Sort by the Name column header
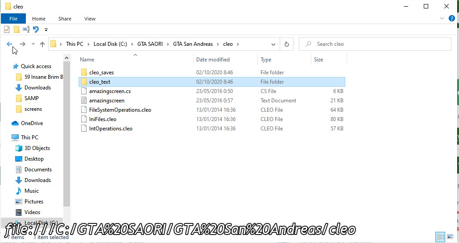The height and width of the screenshot is (243, 459). [x=87, y=60]
